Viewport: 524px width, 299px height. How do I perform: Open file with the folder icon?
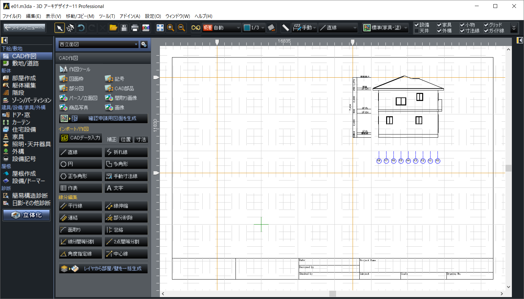point(113,28)
